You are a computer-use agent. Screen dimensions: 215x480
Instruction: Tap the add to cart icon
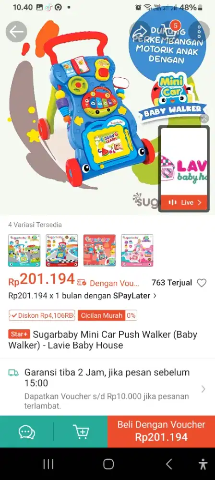[x=81, y=432]
